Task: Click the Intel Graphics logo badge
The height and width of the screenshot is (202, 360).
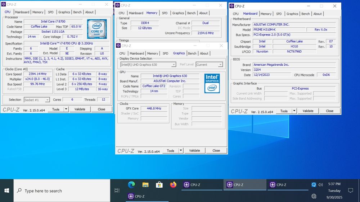Action: point(212,83)
